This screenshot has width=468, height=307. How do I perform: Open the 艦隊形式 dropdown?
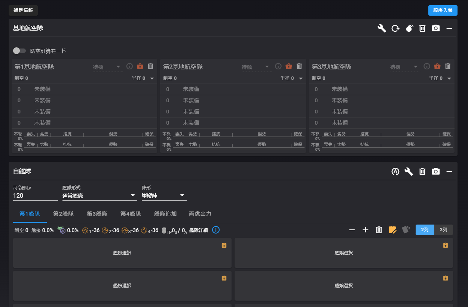pos(100,196)
